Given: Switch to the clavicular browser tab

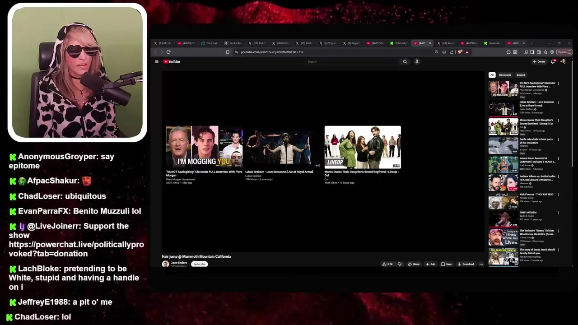Looking at the screenshot, I should click(493, 43).
